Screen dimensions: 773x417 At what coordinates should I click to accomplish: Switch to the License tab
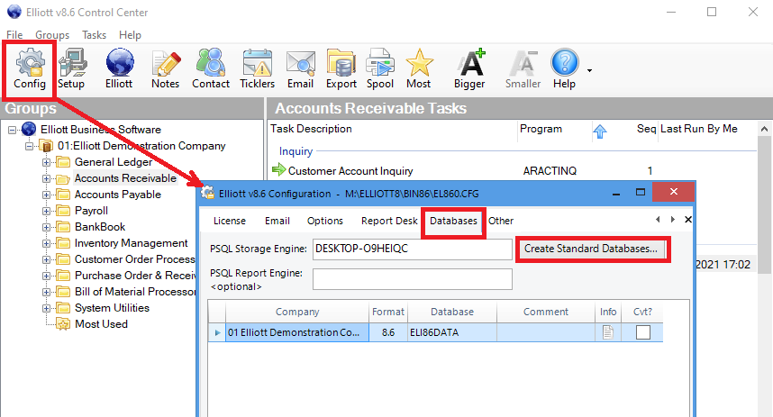[230, 221]
